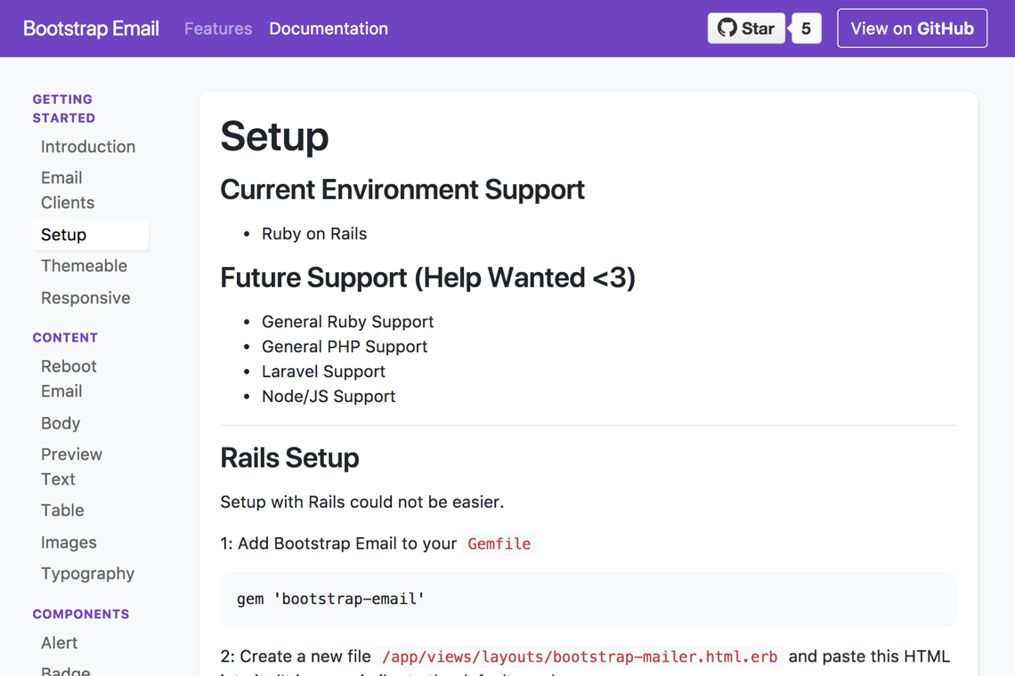The height and width of the screenshot is (676, 1015).
Task: Open the Images documentation page
Action: [x=69, y=542]
